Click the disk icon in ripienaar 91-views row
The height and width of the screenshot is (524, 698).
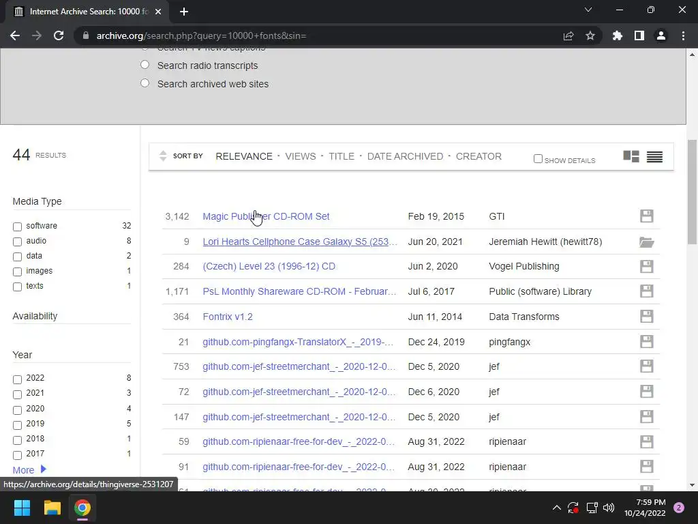point(646,467)
